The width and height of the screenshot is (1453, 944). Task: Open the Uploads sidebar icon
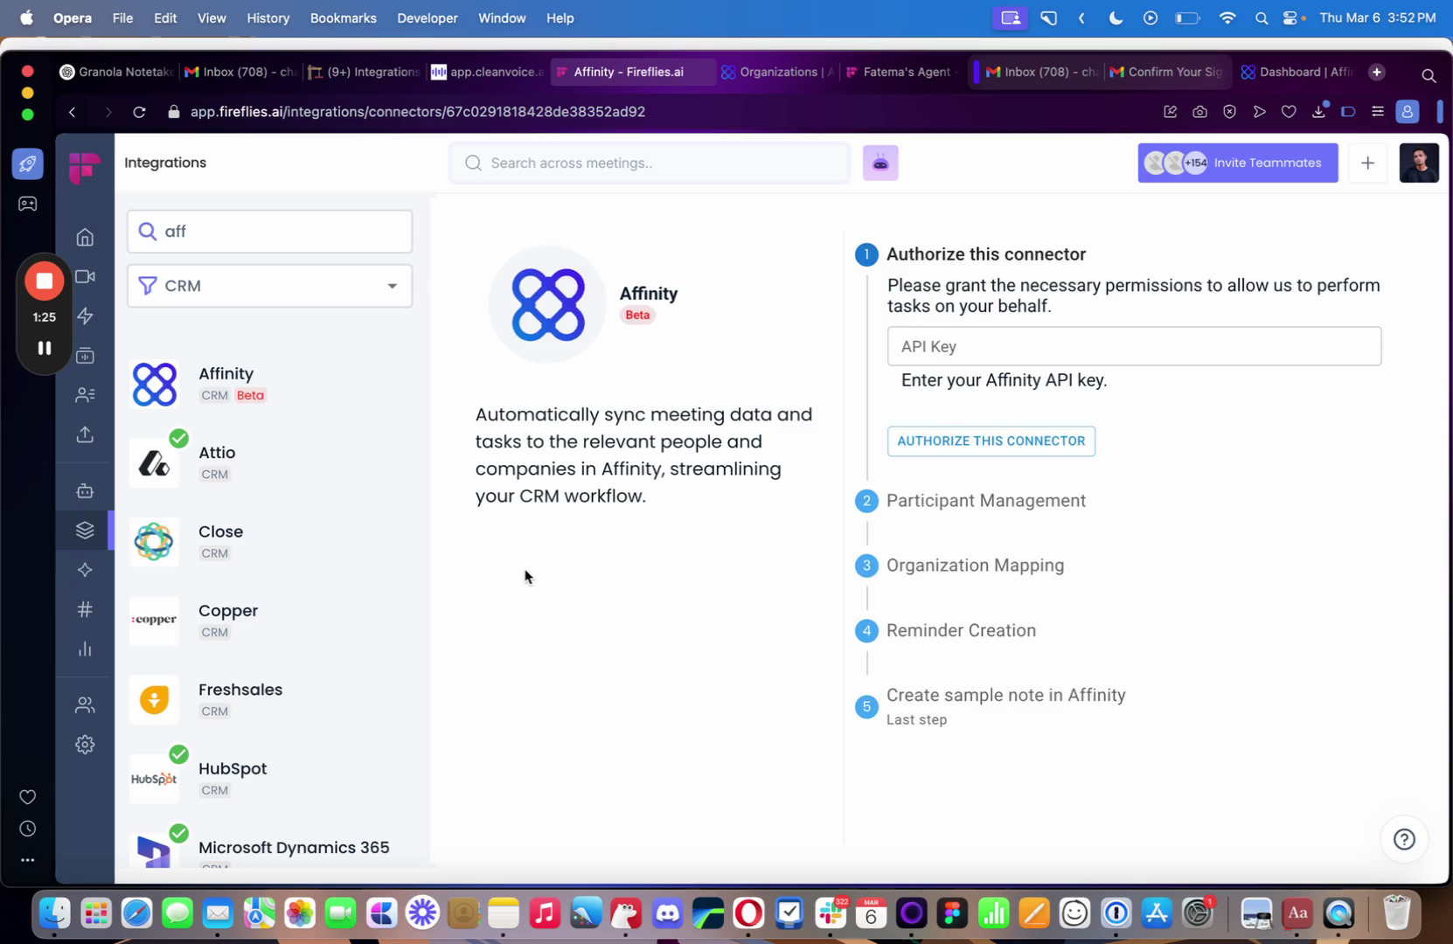[85, 434]
